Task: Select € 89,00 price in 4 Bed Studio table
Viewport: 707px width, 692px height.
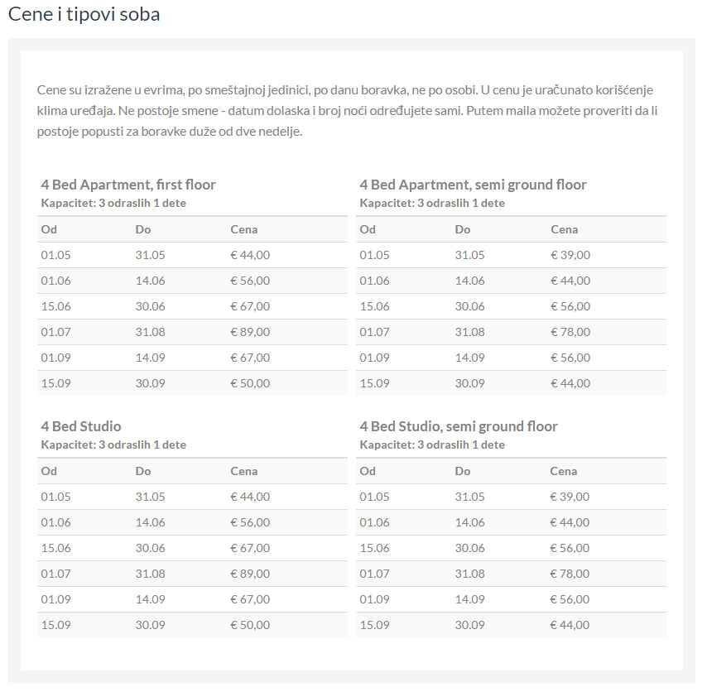Action: click(x=250, y=574)
